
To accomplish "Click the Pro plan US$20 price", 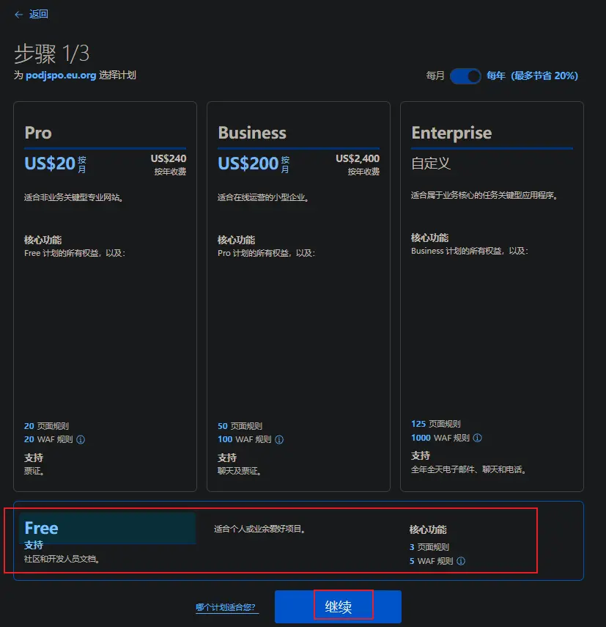I will coord(50,164).
